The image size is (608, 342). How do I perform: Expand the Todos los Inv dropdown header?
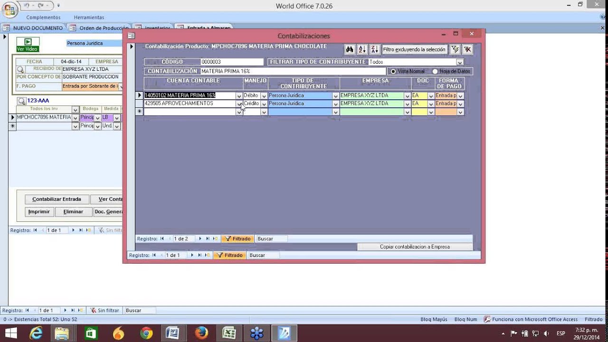coord(75,110)
